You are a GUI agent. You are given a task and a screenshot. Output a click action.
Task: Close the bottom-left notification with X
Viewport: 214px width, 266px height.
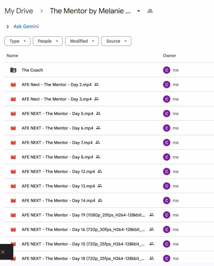(3, 252)
